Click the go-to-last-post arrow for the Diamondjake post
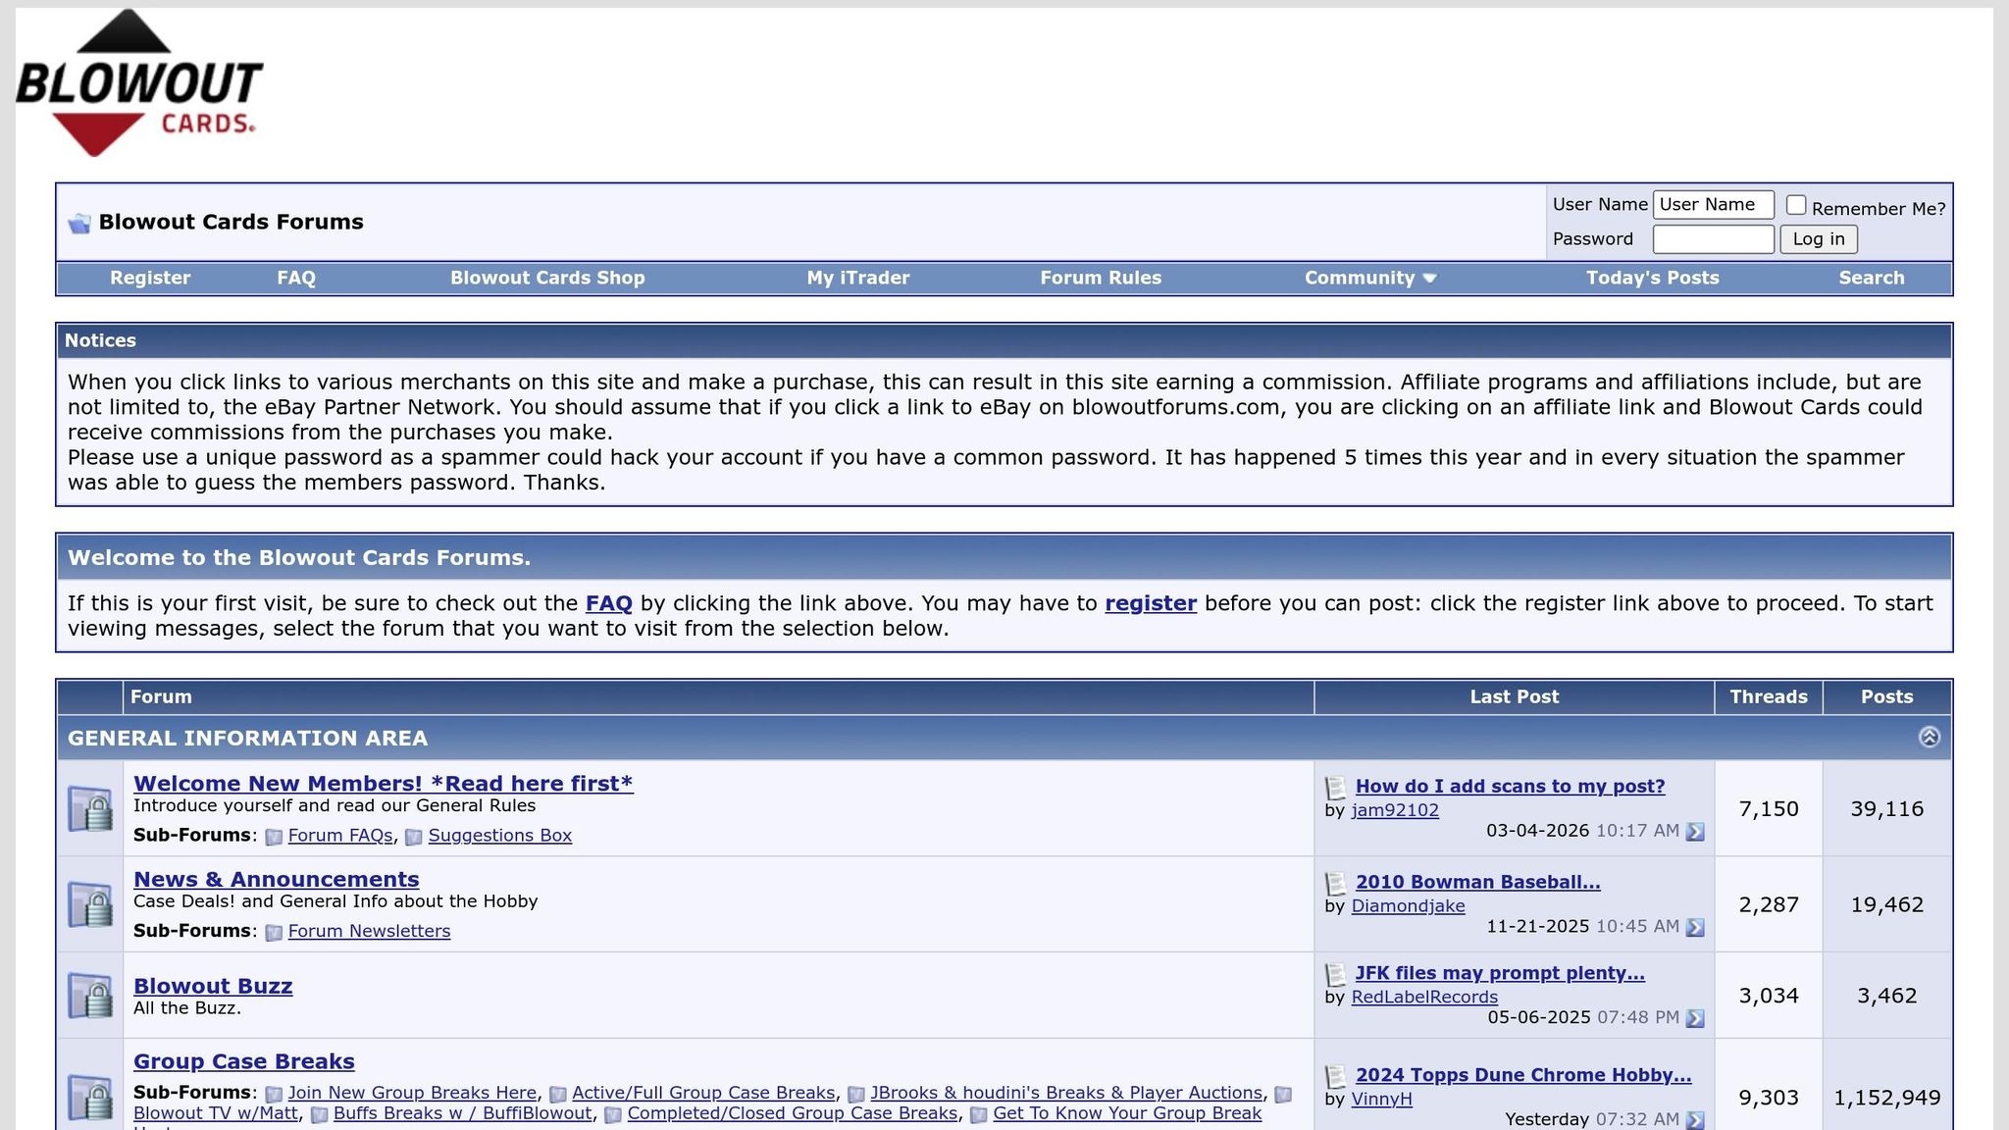 pos(1694,928)
